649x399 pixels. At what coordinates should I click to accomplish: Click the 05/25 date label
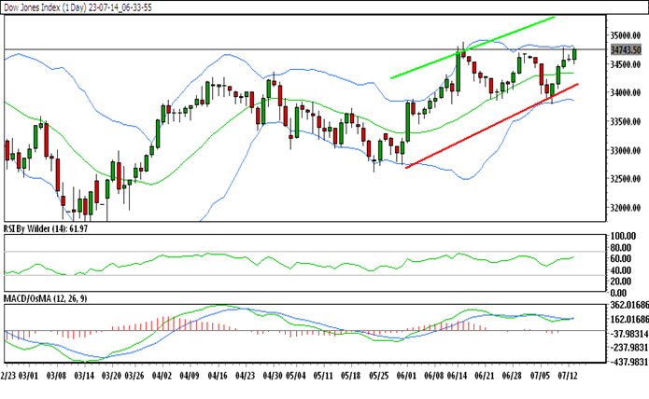[x=379, y=376]
